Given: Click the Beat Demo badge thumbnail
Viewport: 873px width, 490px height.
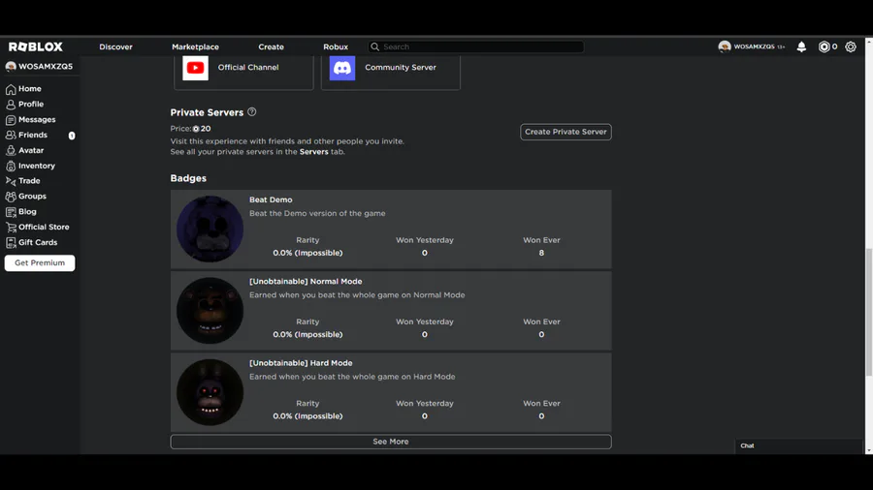Looking at the screenshot, I should point(210,229).
